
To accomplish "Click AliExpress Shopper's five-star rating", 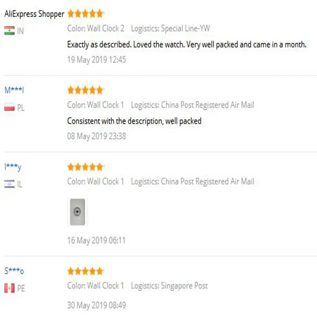I will (86, 14).
